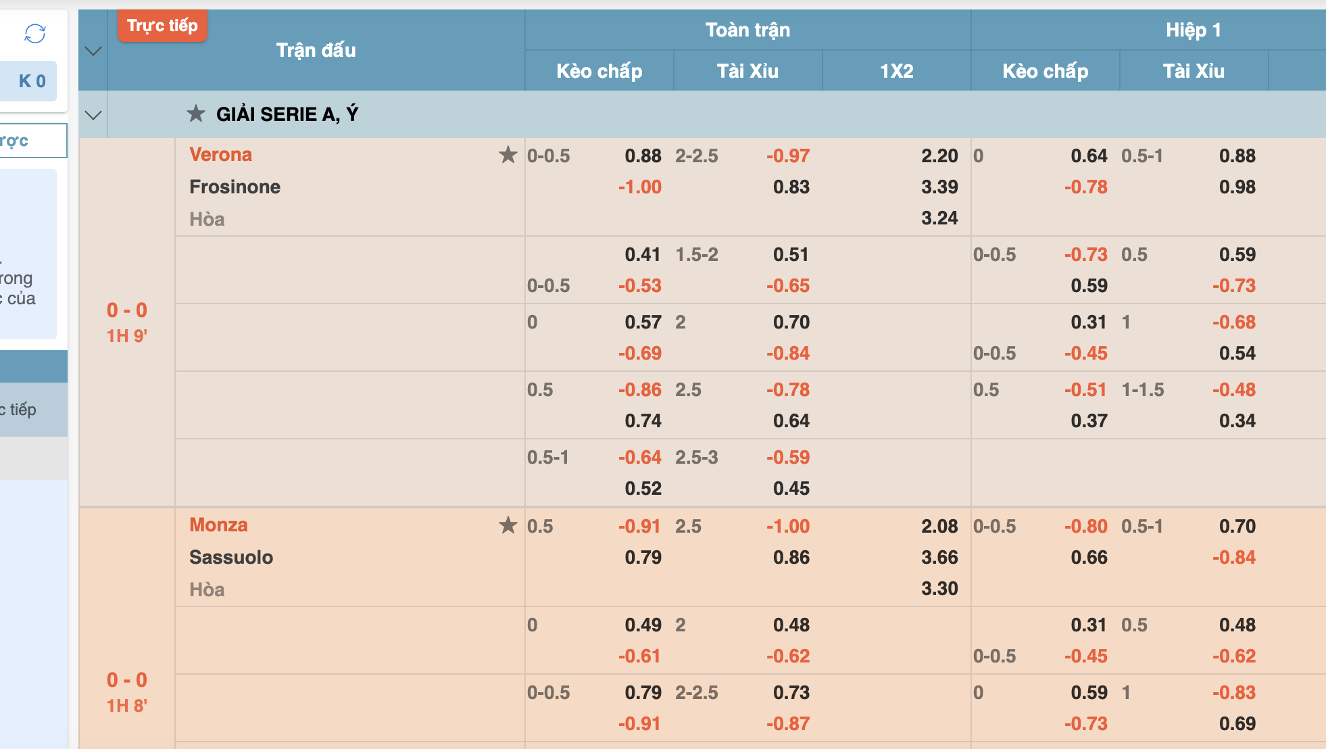Select Verona first-half handicap odds 0.64
The width and height of the screenshot is (1326, 749).
[1088, 156]
